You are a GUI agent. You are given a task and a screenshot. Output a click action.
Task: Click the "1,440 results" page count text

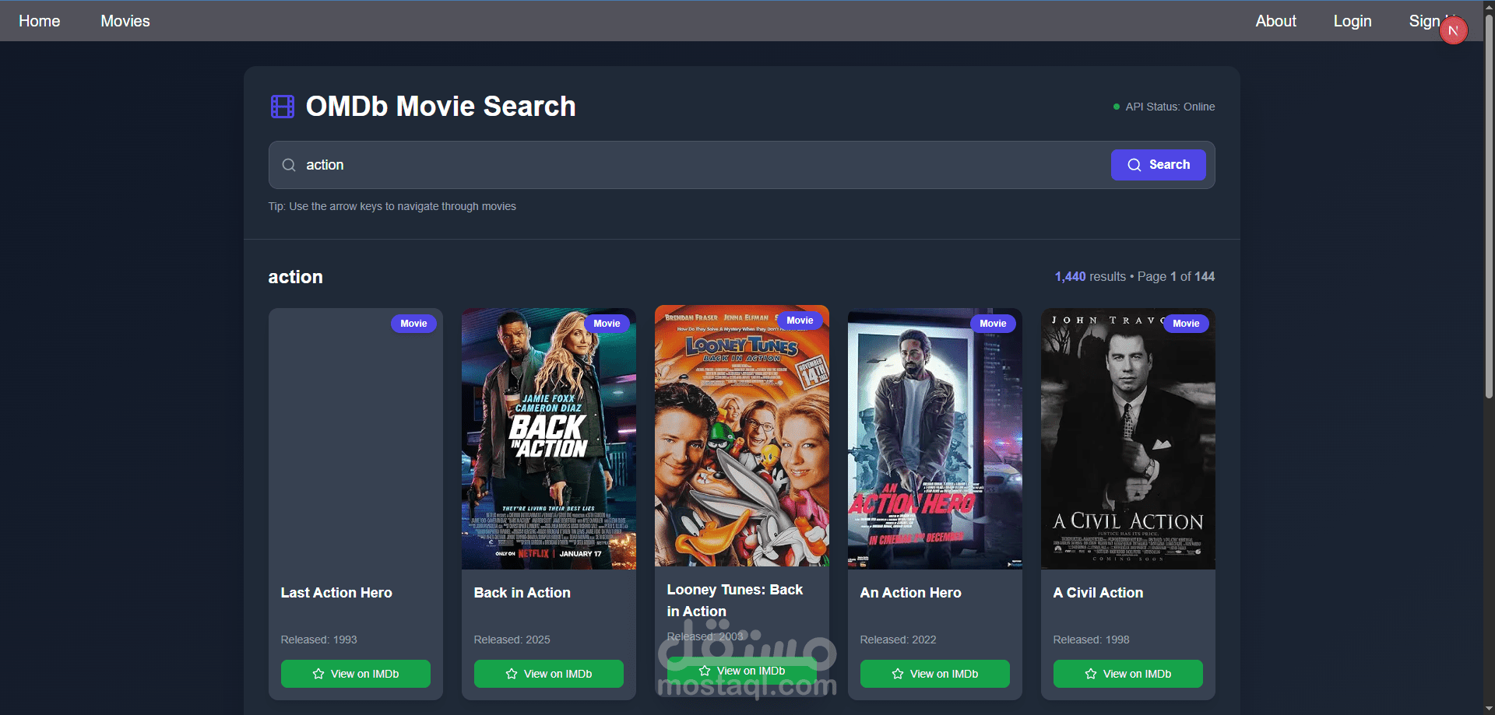click(1090, 276)
